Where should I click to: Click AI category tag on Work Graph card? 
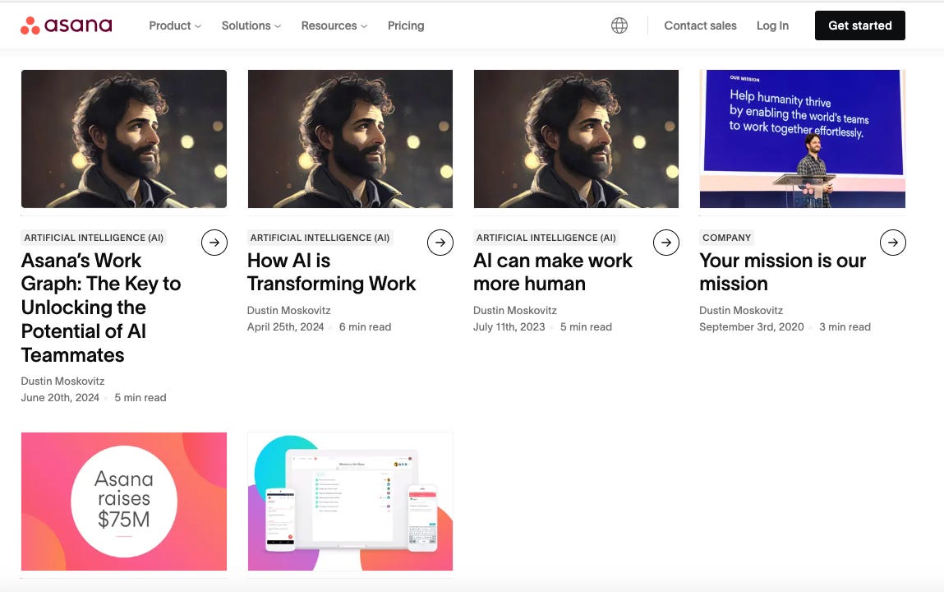(94, 238)
